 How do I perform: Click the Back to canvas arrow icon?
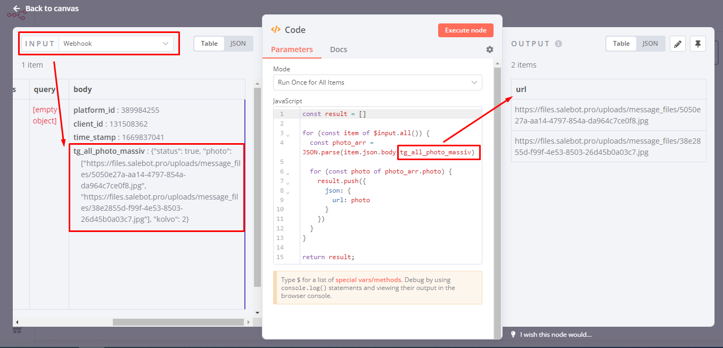click(x=17, y=9)
